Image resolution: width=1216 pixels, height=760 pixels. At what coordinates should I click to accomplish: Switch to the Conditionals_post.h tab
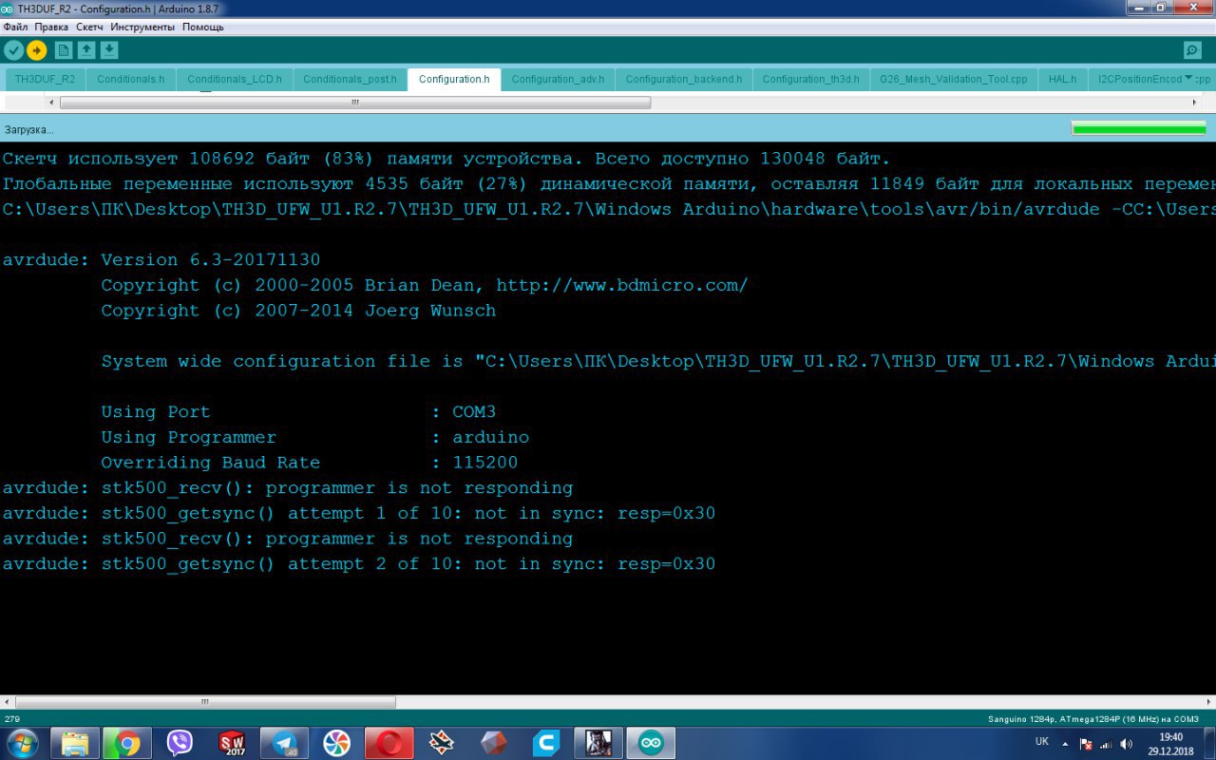click(350, 80)
